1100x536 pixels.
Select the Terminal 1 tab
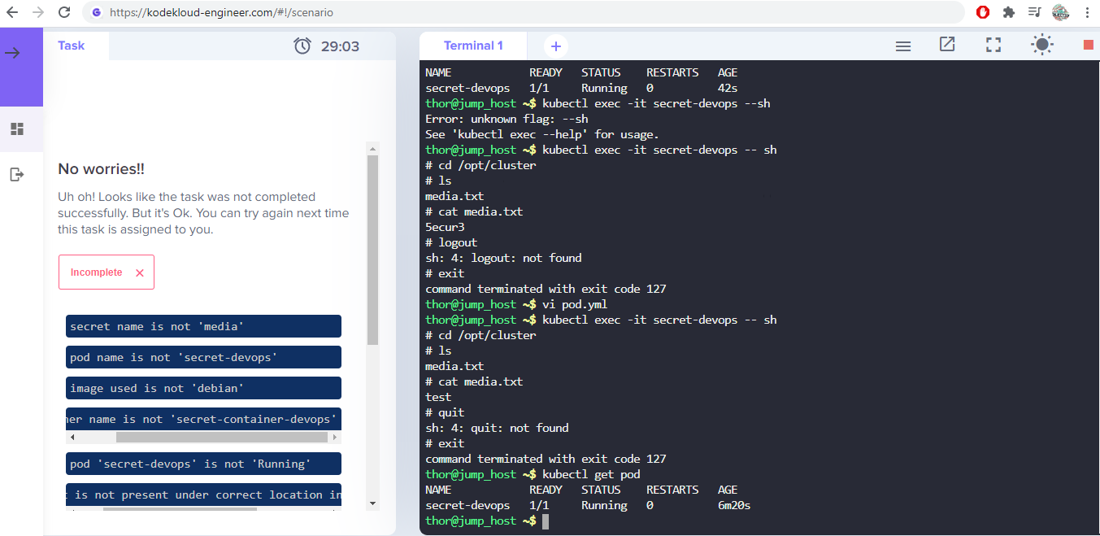pos(473,46)
